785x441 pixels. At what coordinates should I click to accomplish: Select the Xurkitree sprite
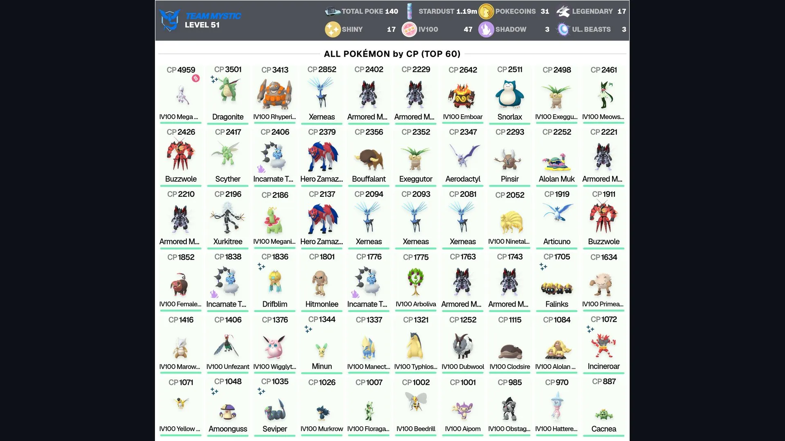point(228,217)
